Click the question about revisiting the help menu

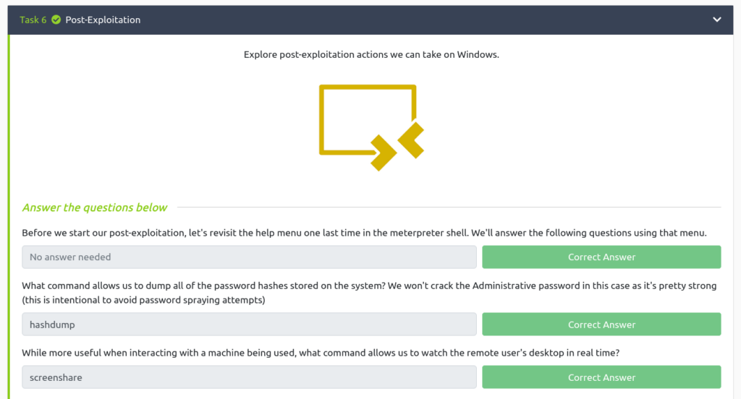[365, 233]
